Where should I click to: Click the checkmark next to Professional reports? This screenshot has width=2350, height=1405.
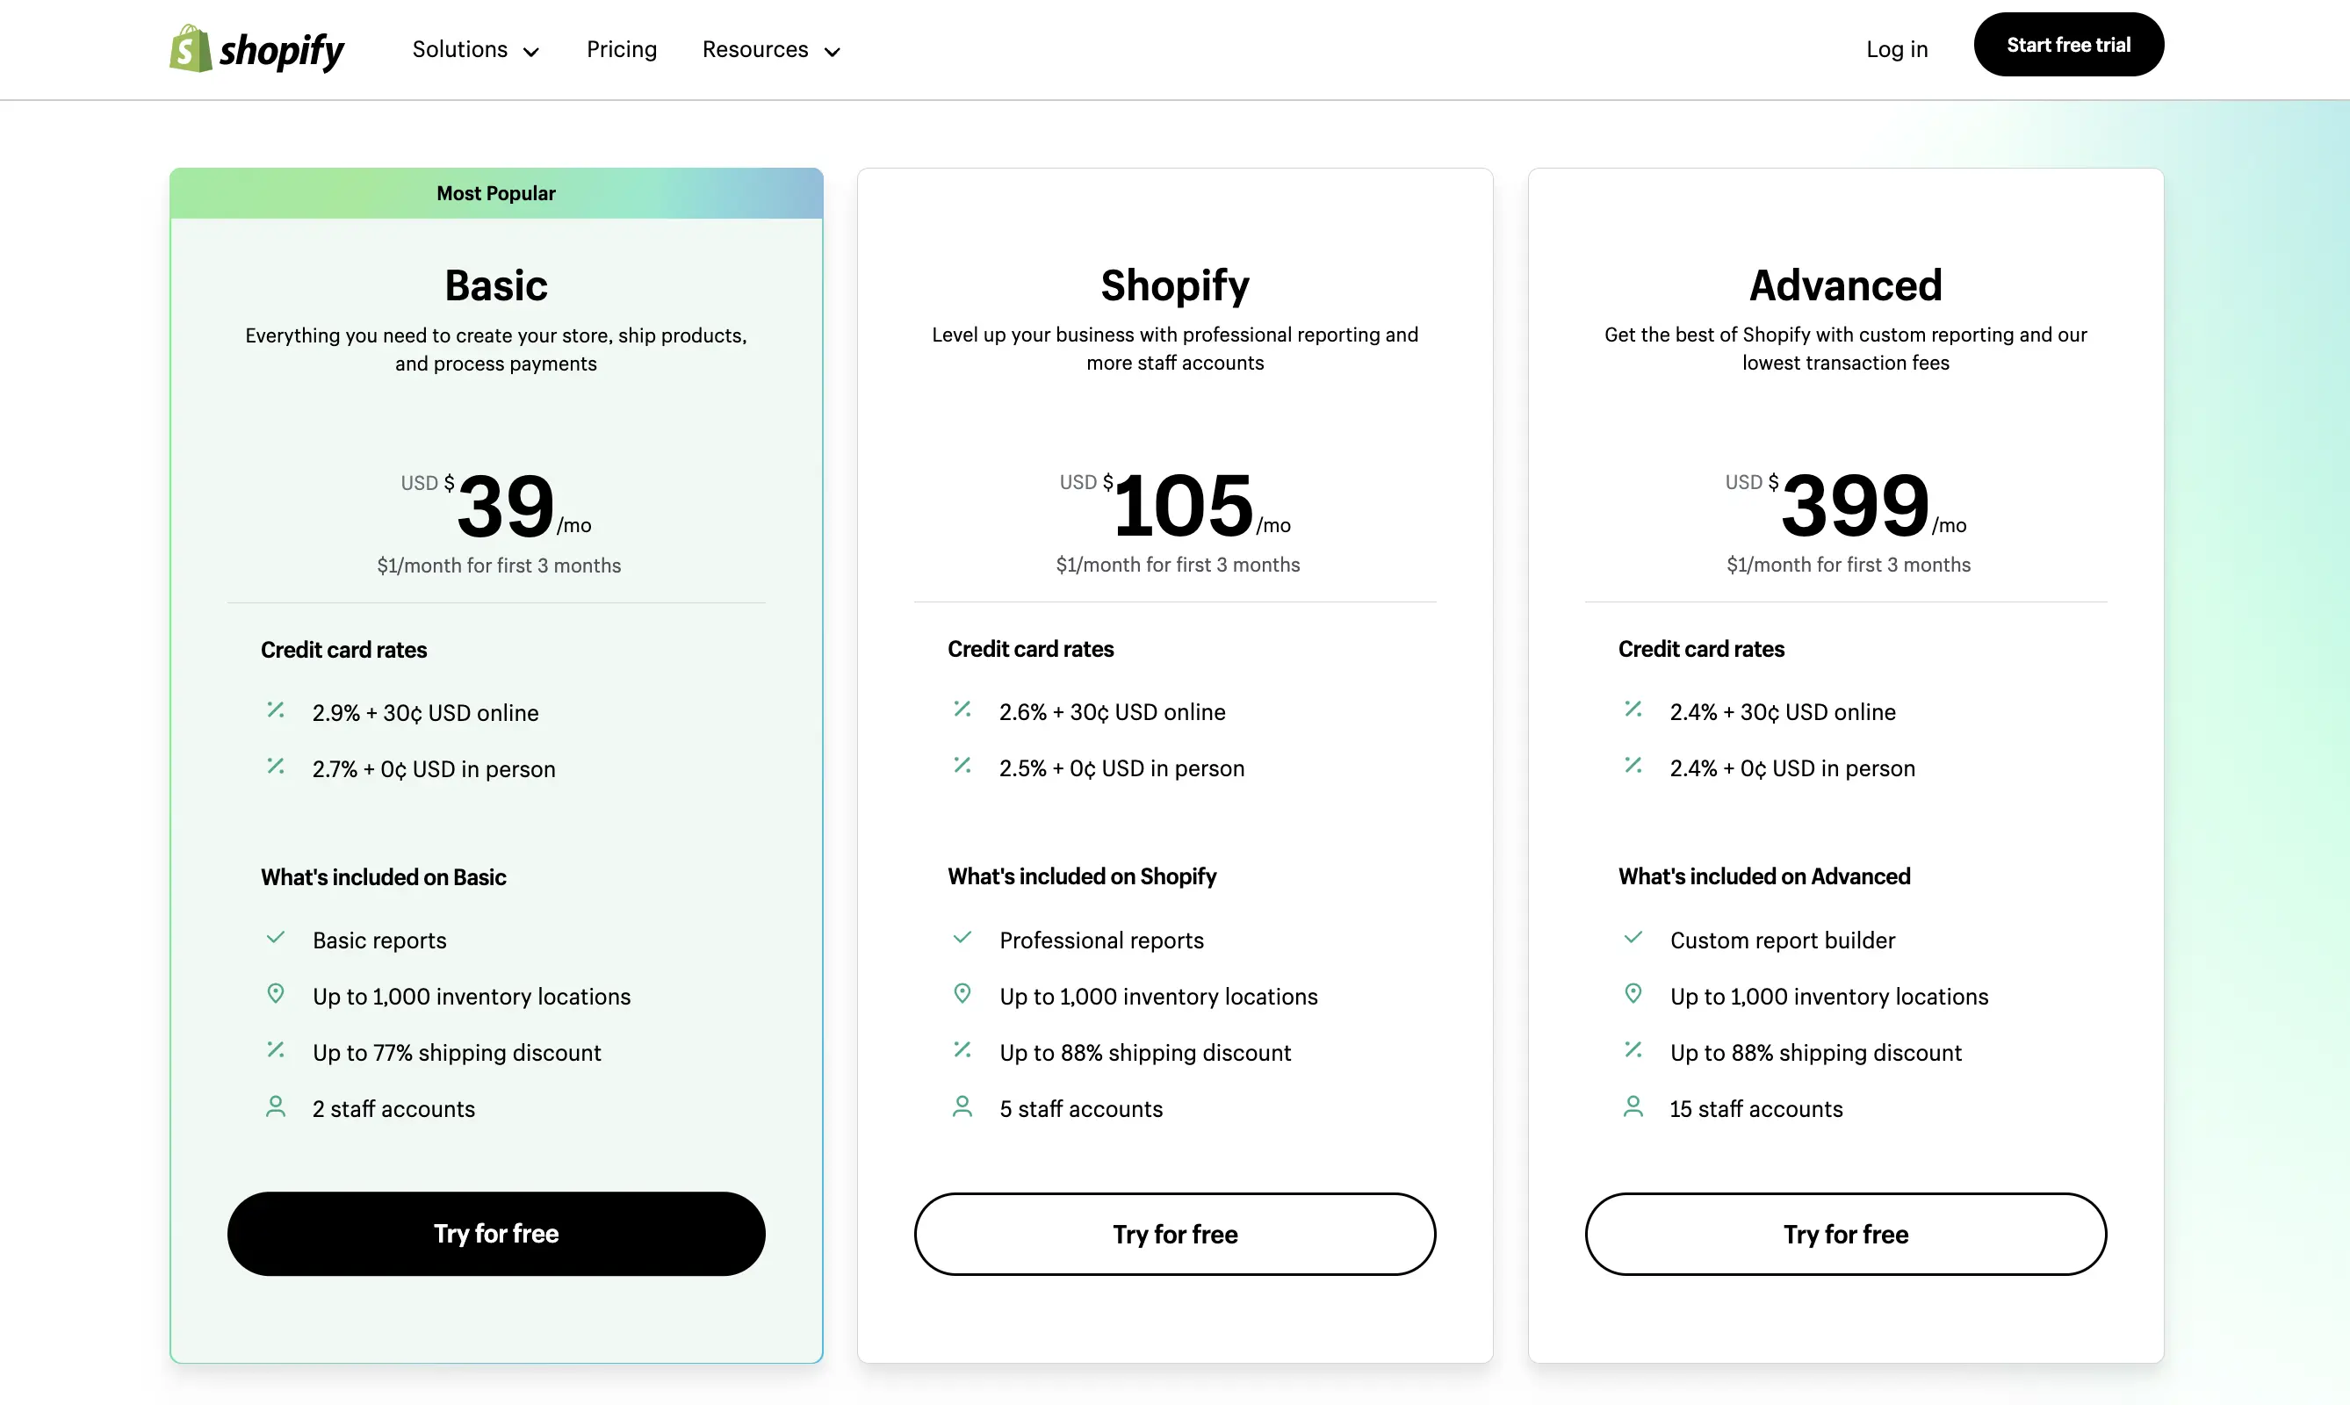[x=962, y=937]
